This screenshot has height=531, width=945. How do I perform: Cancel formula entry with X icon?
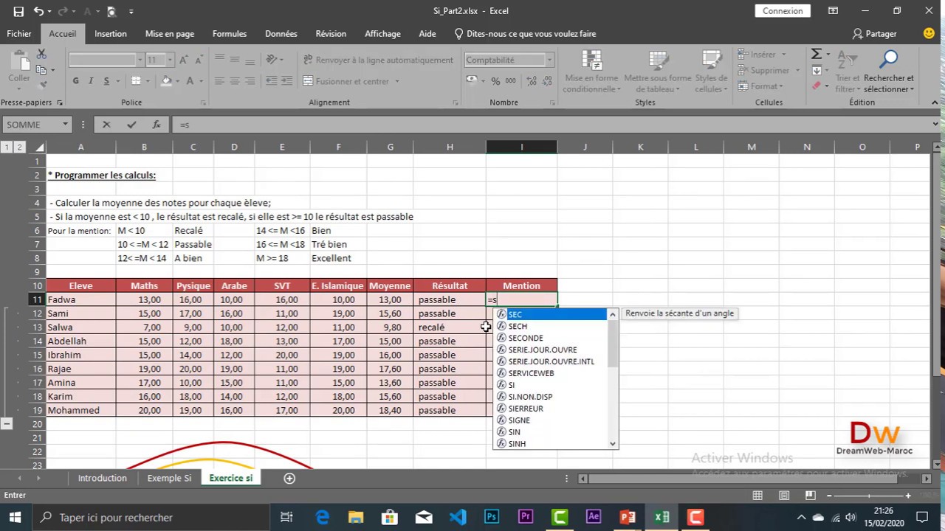[106, 125]
